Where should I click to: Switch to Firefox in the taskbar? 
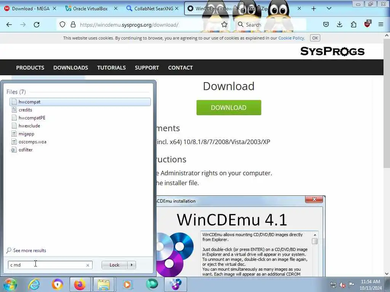tap(80, 284)
